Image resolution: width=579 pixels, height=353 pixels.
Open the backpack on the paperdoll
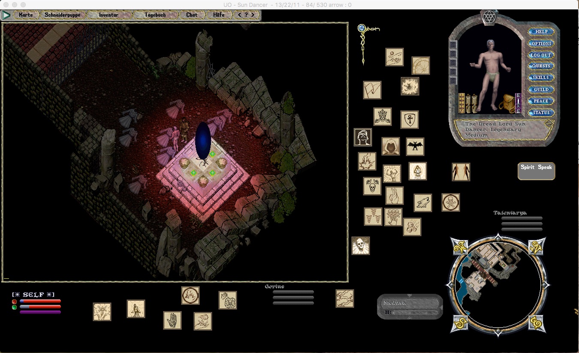pos(507,104)
